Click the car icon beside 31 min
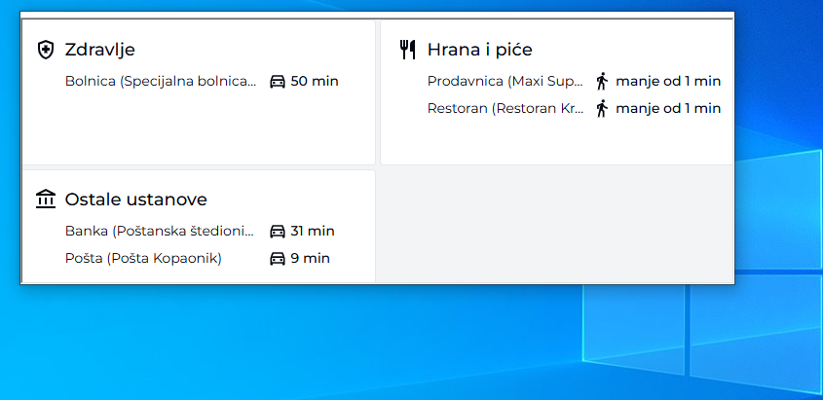Viewport: 823px width, 400px height. (x=278, y=232)
